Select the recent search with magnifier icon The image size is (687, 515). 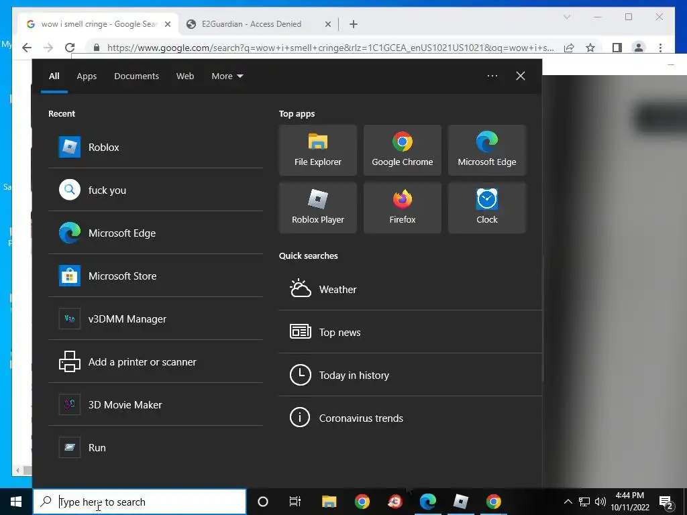(156, 190)
